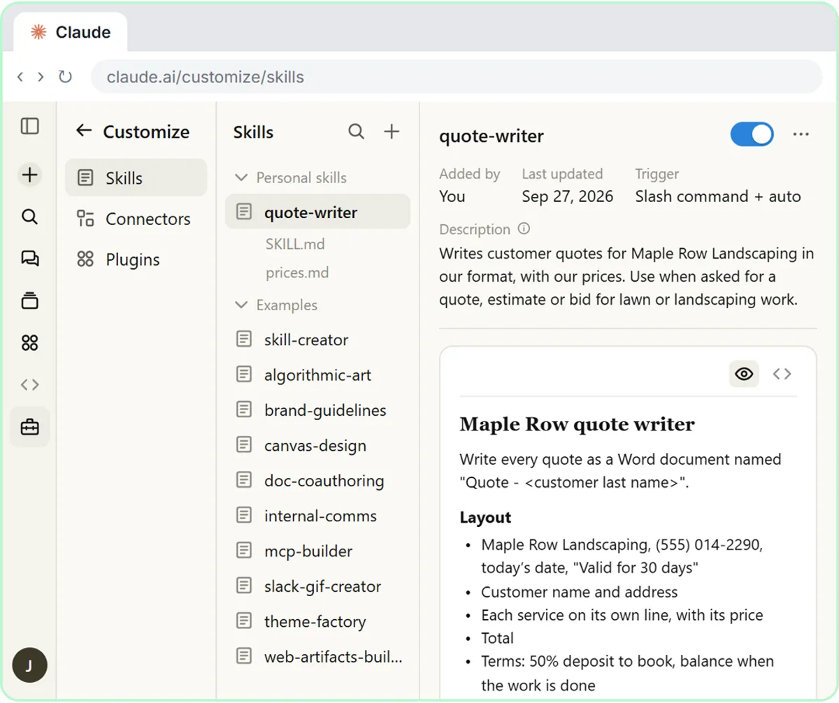The width and height of the screenshot is (839, 703).
Task: Select the canvas-design example skill
Action: coord(317,445)
